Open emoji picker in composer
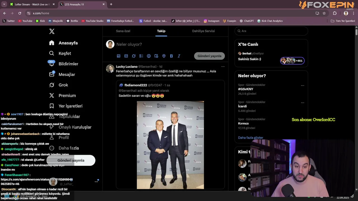Viewport: 358px width, 201px height. click(149, 56)
